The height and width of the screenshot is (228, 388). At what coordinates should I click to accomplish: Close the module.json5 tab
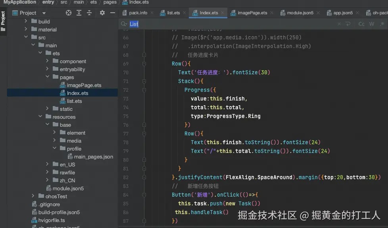318,13
